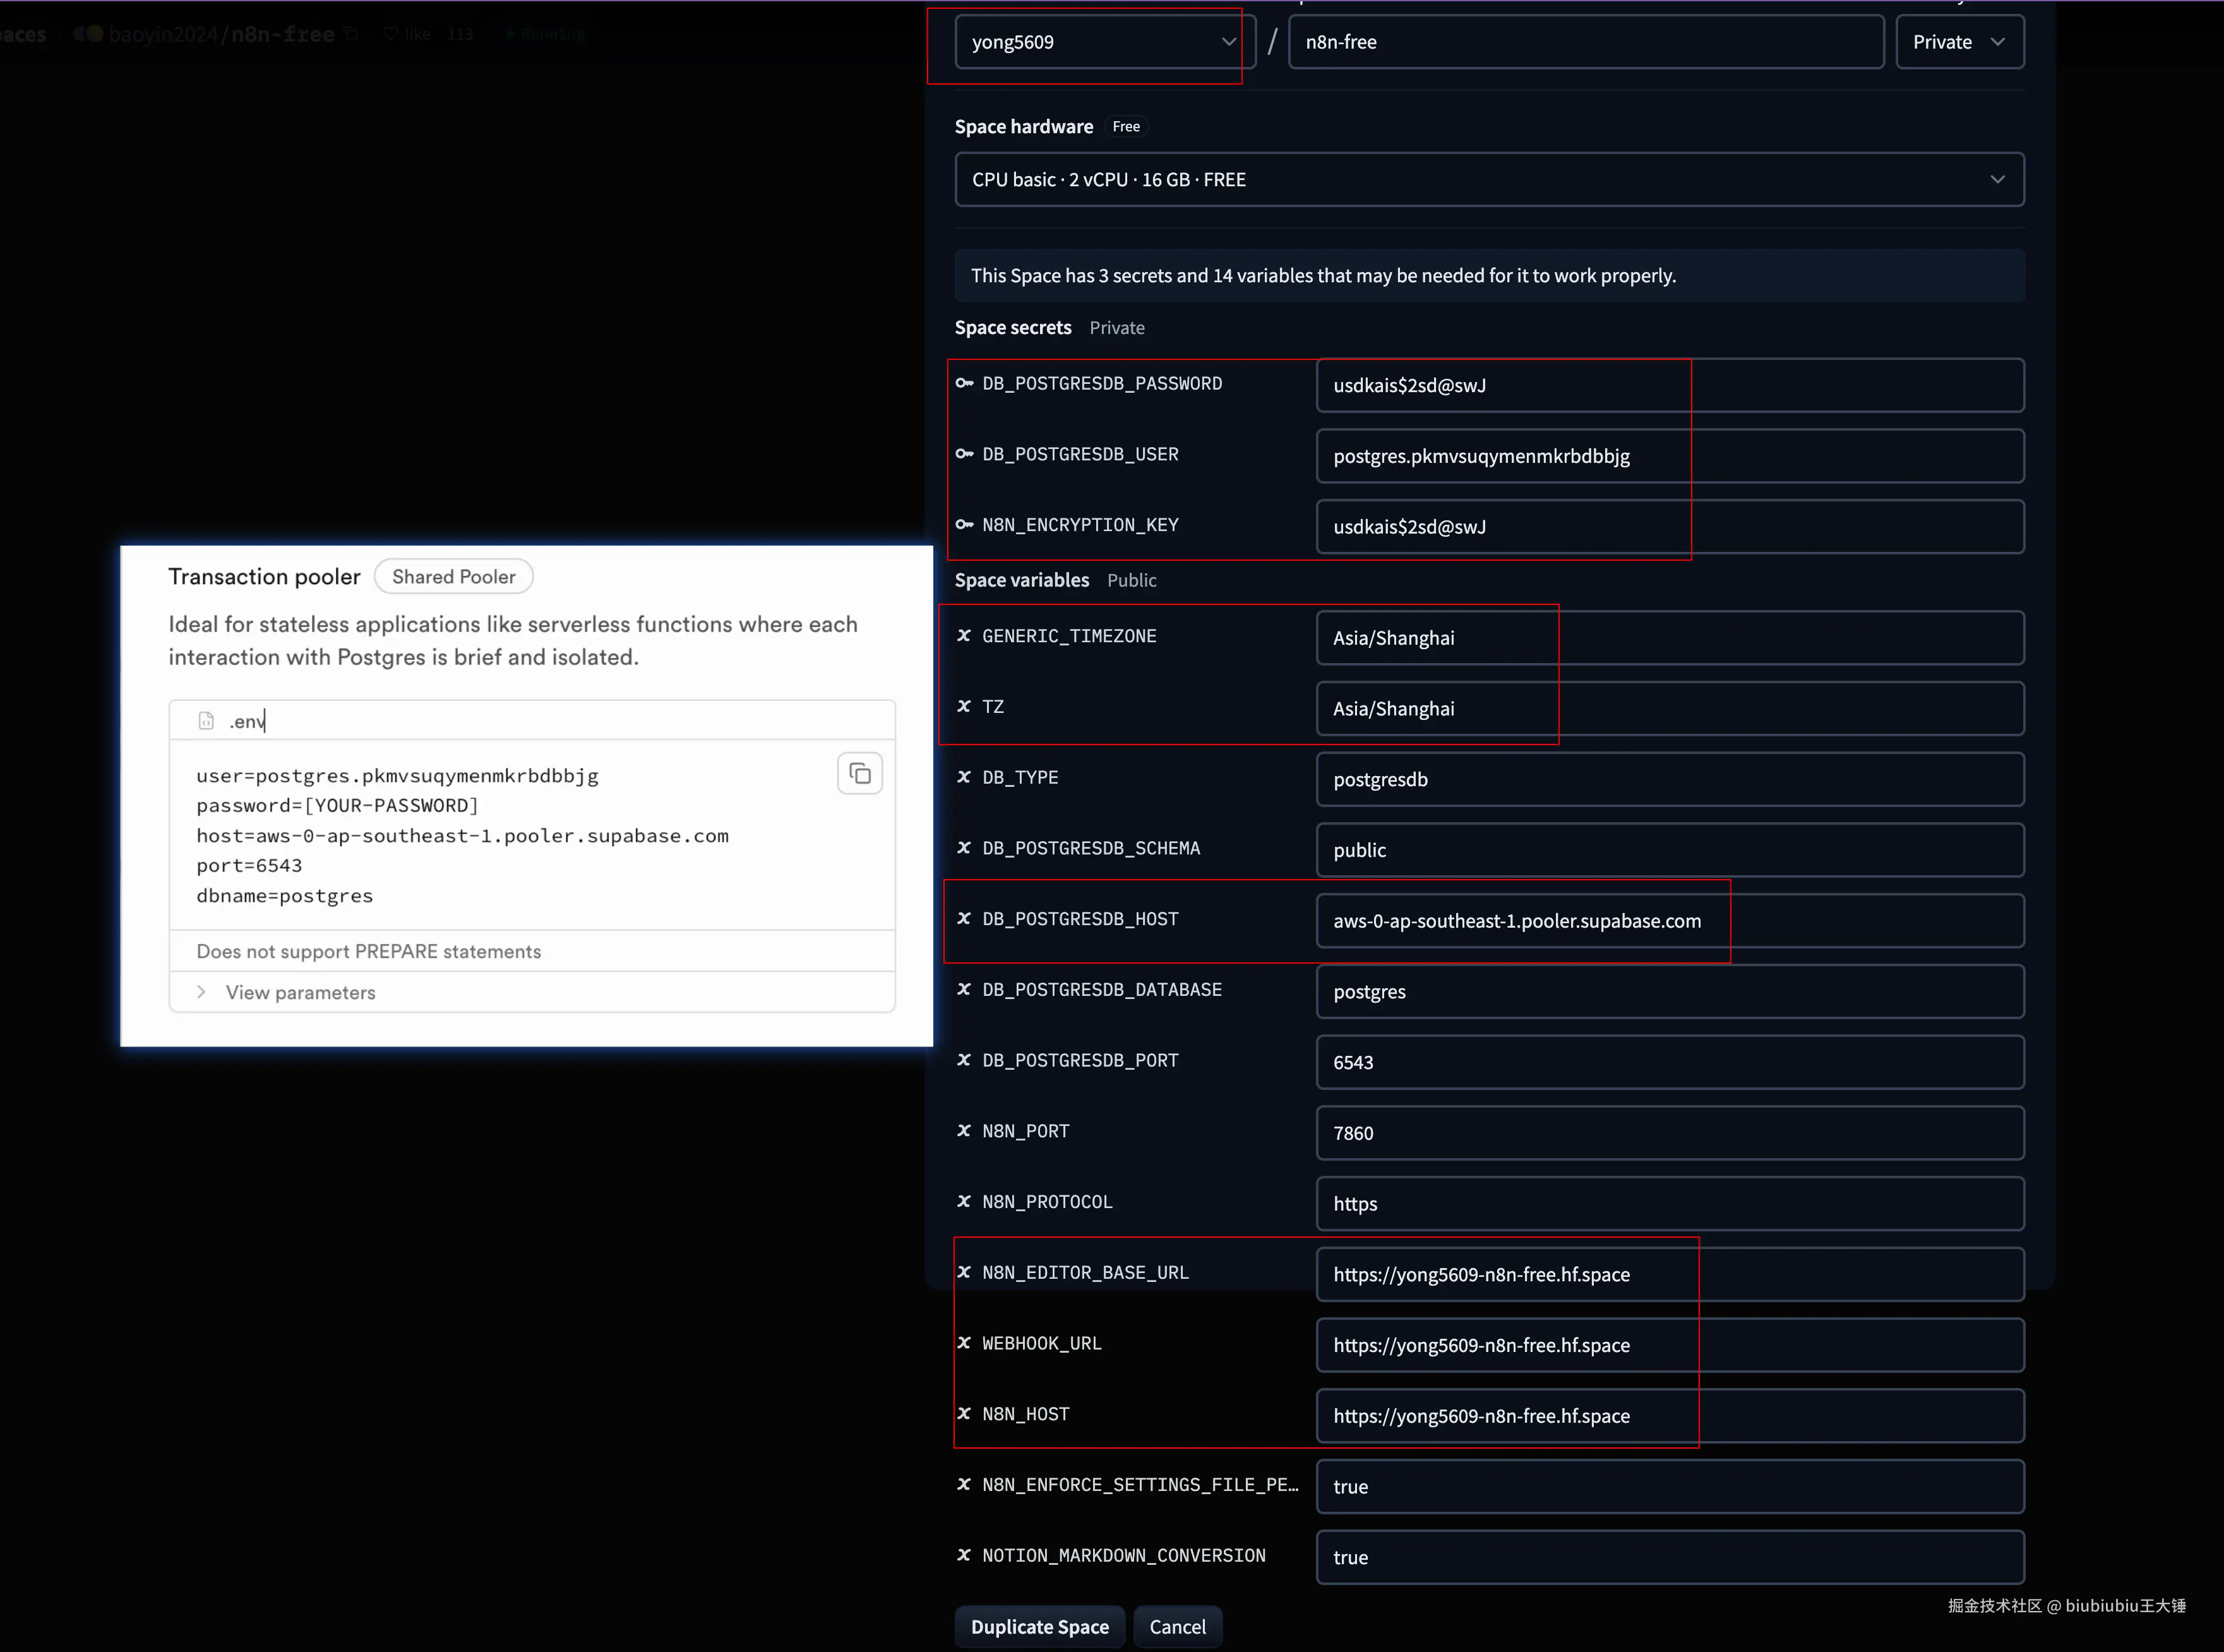Click key icon beside DB_POSTGRESDB_PASSWORD

(964, 383)
